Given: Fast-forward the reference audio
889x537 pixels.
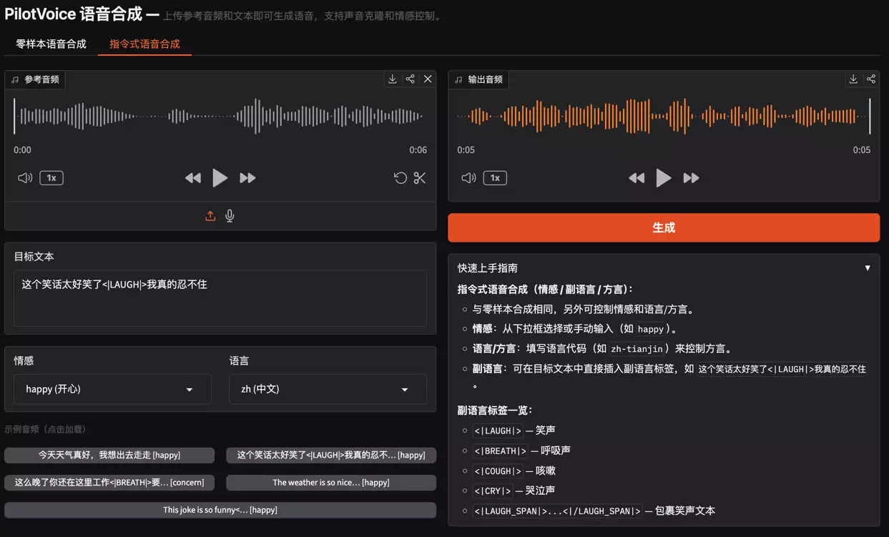Looking at the screenshot, I should coord(247,178).
